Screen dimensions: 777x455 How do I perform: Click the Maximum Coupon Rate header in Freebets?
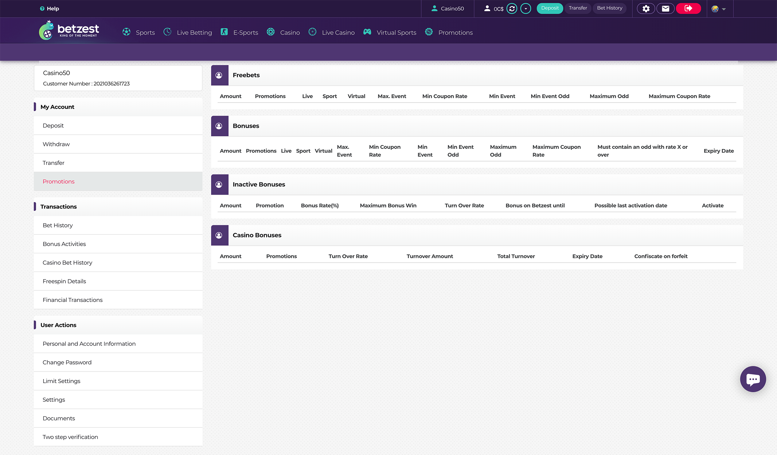point(679,96)
